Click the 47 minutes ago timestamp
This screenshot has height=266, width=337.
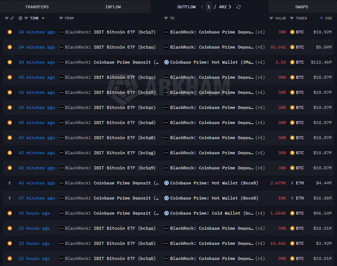point(37,198)
